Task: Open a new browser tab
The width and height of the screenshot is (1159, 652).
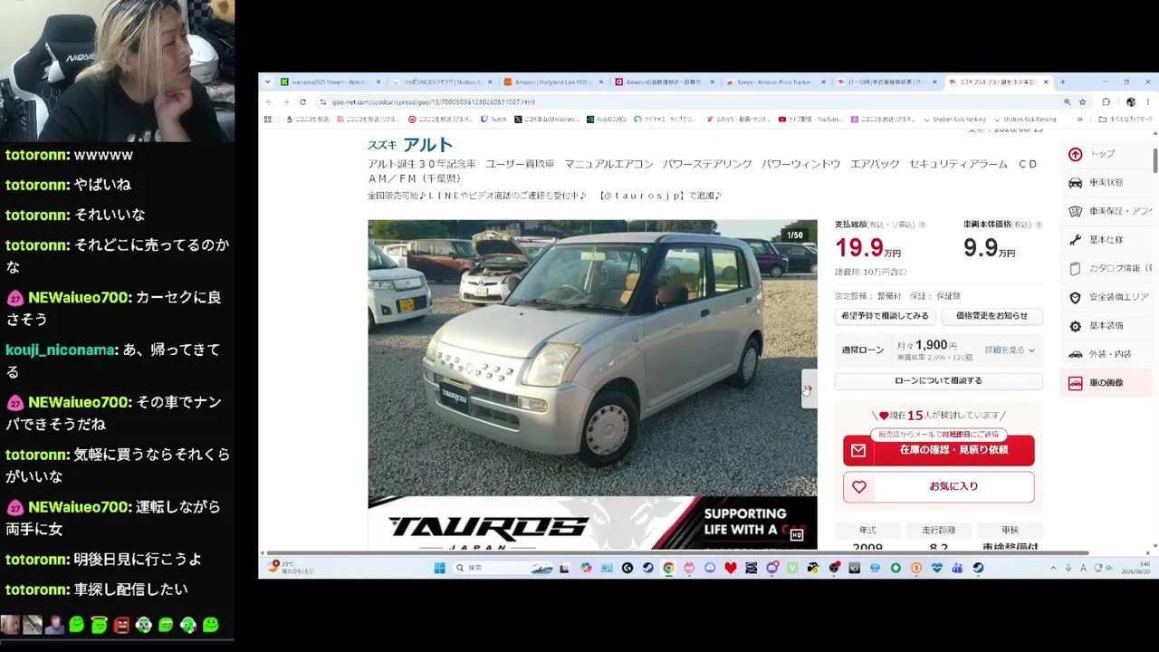Action: coord(1063,81)
